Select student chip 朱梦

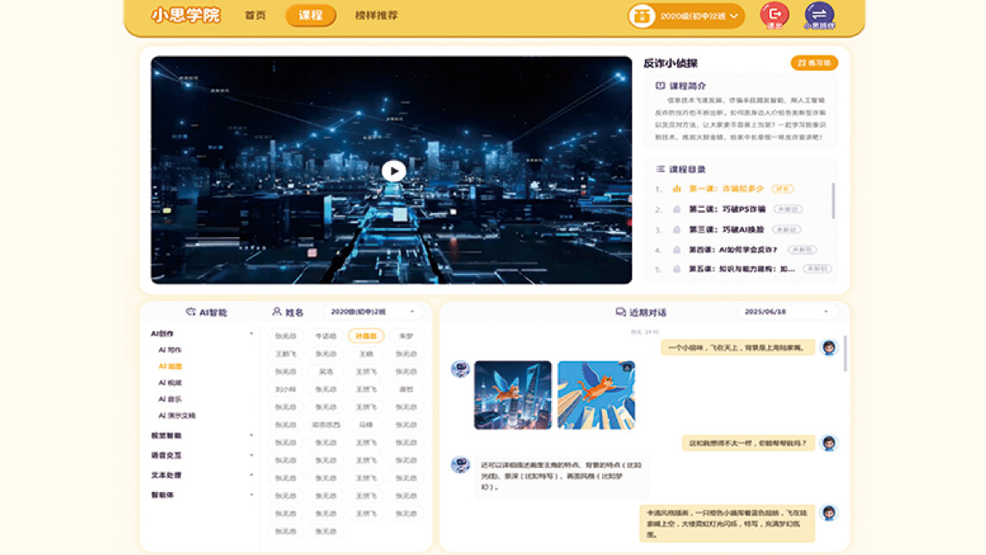[406, 336]
